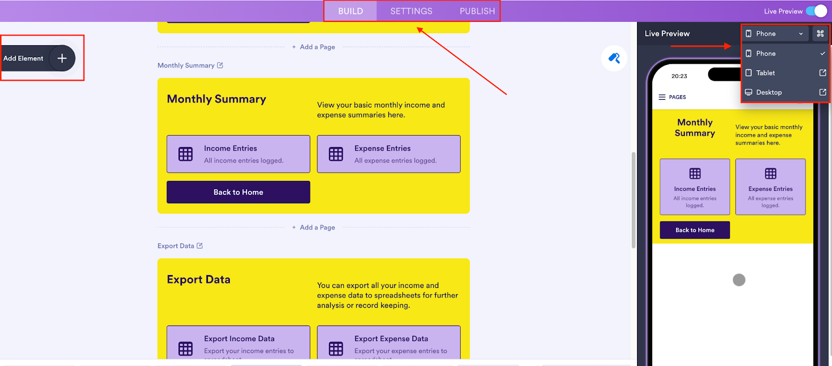The height and width of the screenshot is (366, 832).
Task: Click Add a Page above Export Data
Action: (x=317, y=227)
